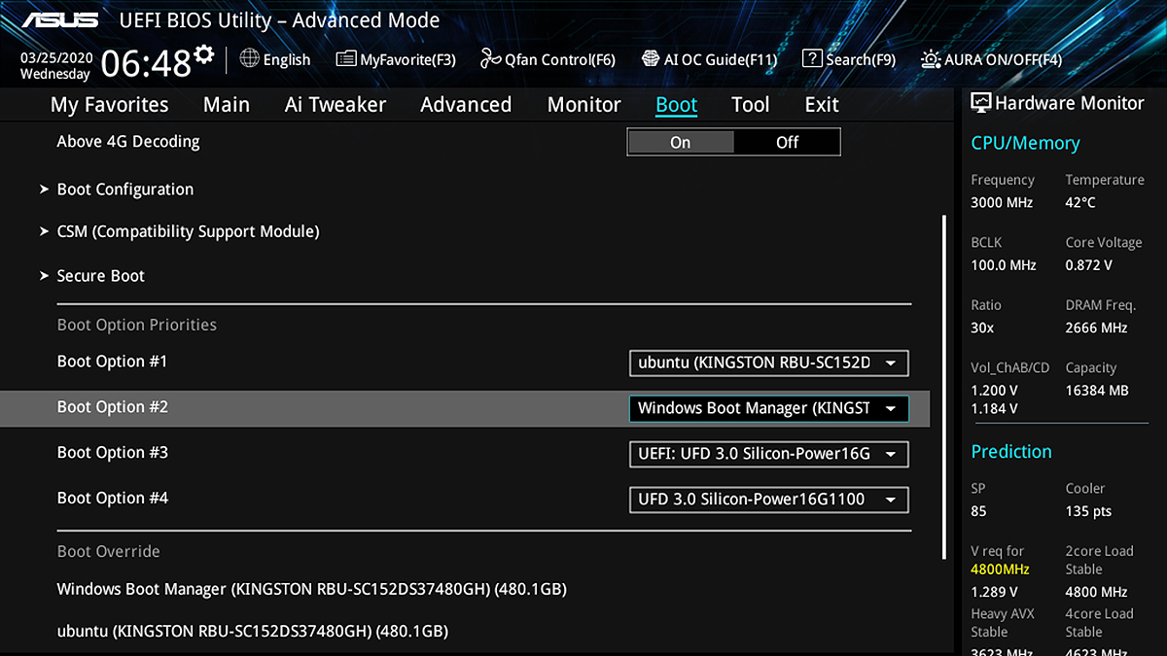Click the Hardware Monitor display icon
The width and height of the screenshot is (1167, 656).
click(x=980, y=103)
